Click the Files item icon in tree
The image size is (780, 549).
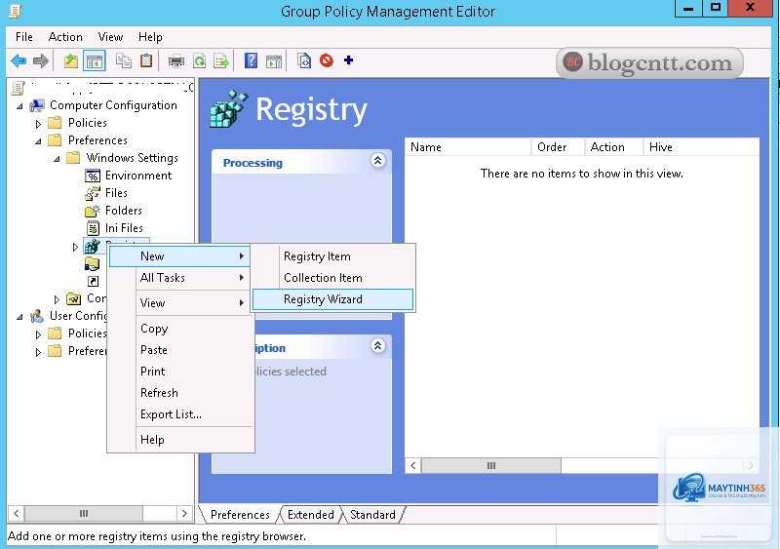click(93, 193)
